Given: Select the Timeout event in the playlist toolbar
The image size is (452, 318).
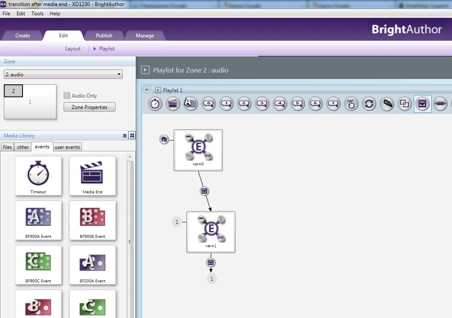Looking at the screenshot, I should pyautogui.click(x=155, y=104).
